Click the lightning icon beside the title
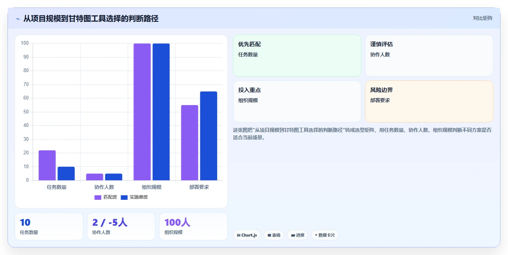 coord(18,19)
